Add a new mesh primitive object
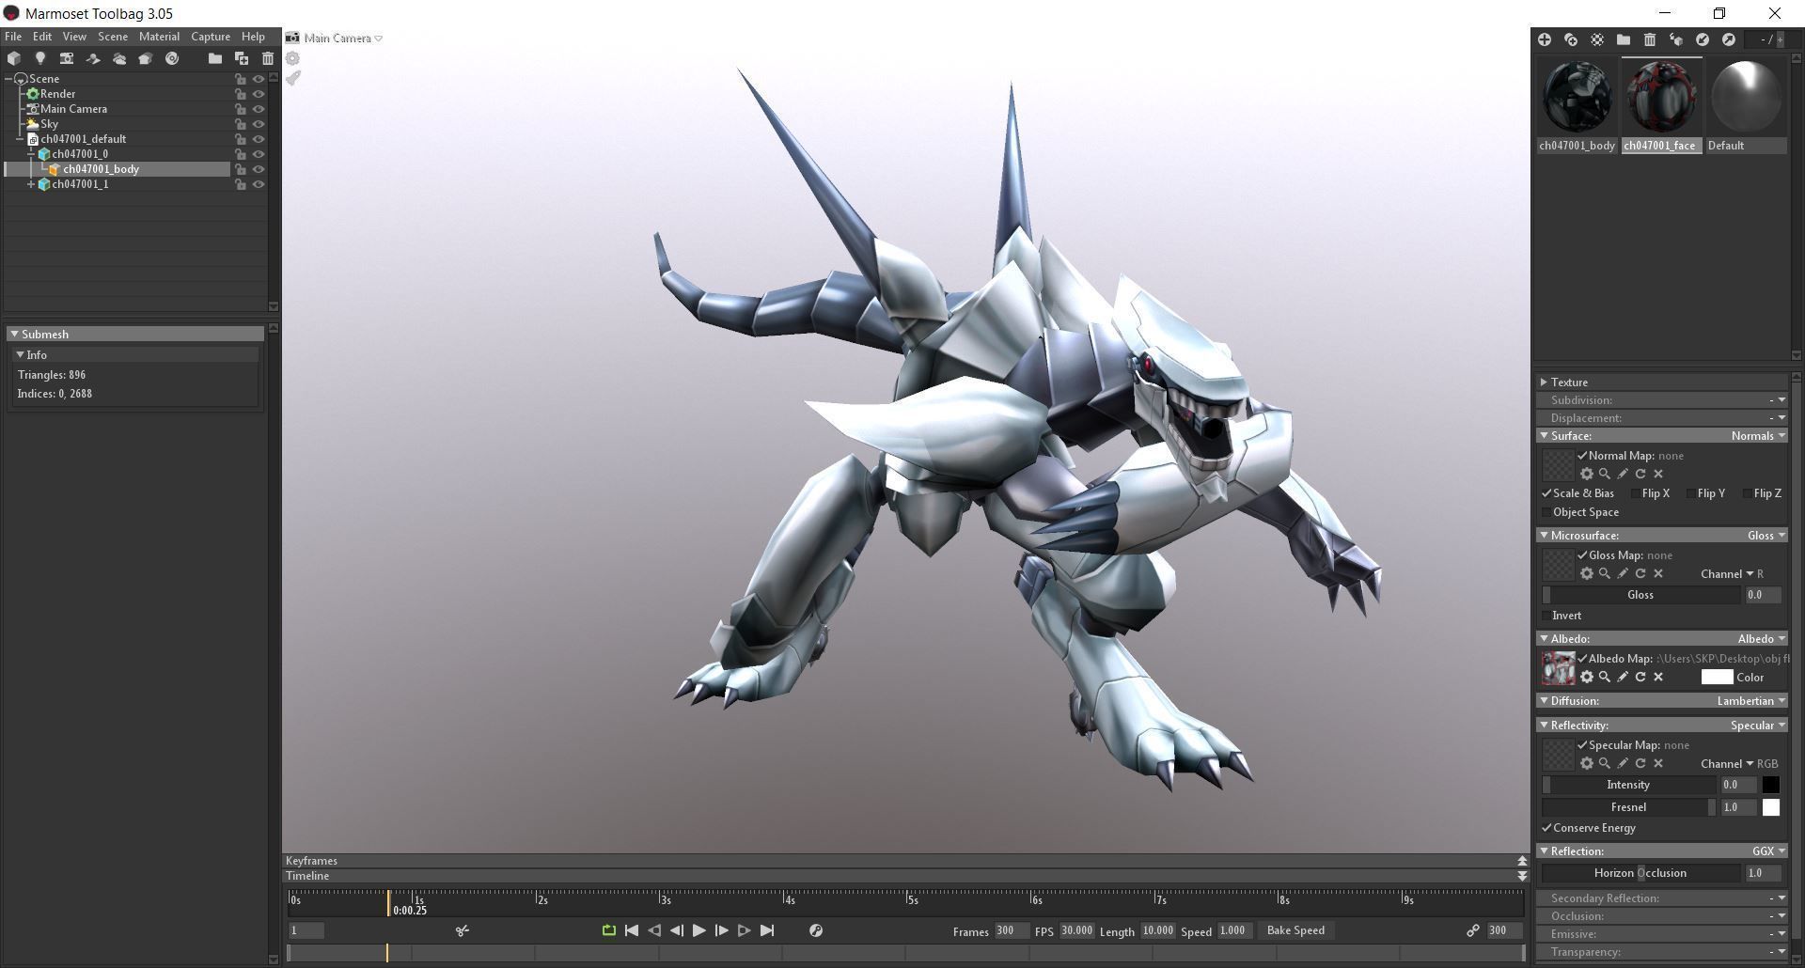 pos(14,58)
